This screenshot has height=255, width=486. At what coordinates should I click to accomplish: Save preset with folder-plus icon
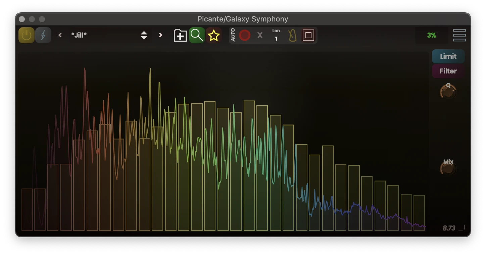coord(180,35)
